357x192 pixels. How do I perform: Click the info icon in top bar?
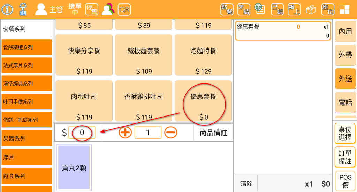[7, 9]
